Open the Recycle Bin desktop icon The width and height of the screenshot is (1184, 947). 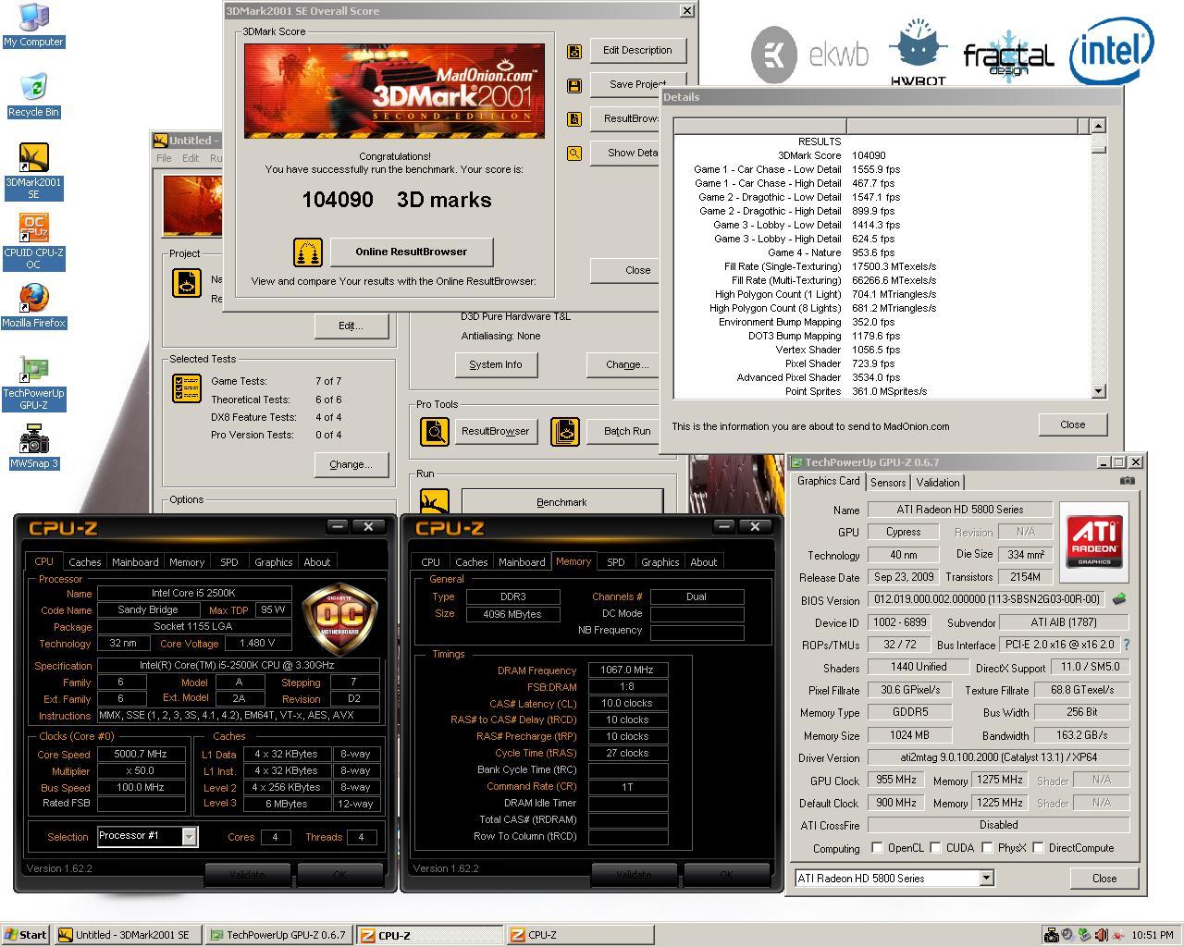tap(33, 96)
